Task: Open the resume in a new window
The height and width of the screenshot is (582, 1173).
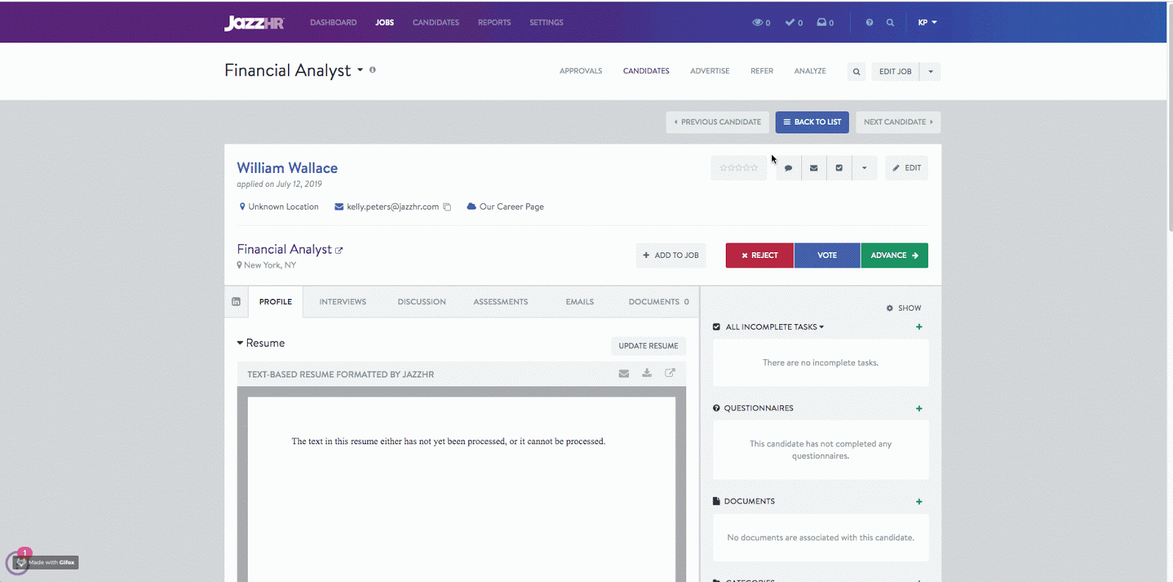Action: 670,373
